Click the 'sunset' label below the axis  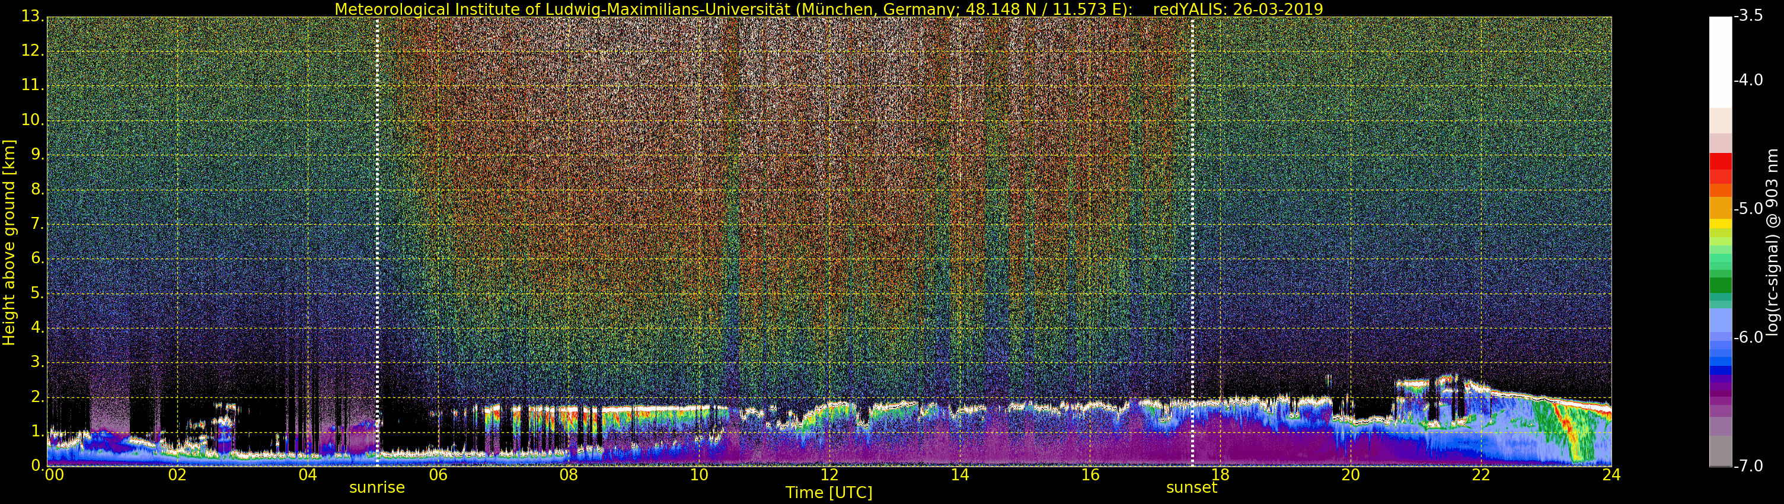1191,487
